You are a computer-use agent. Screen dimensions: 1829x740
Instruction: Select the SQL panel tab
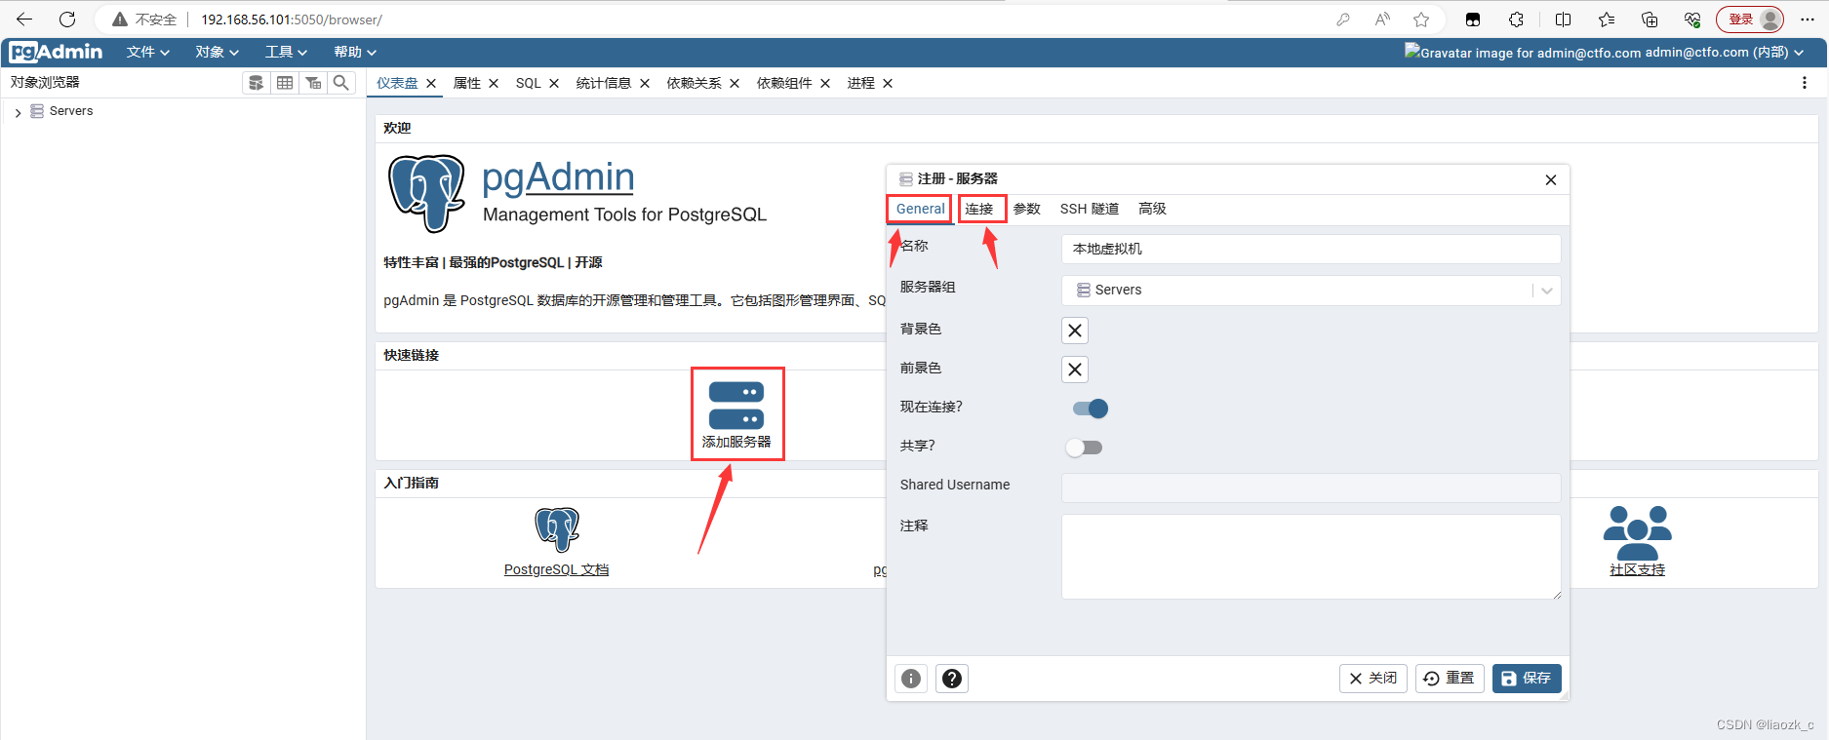(528, 84)
